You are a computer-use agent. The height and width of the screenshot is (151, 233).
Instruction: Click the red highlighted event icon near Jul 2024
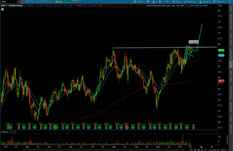pos(127,128)
